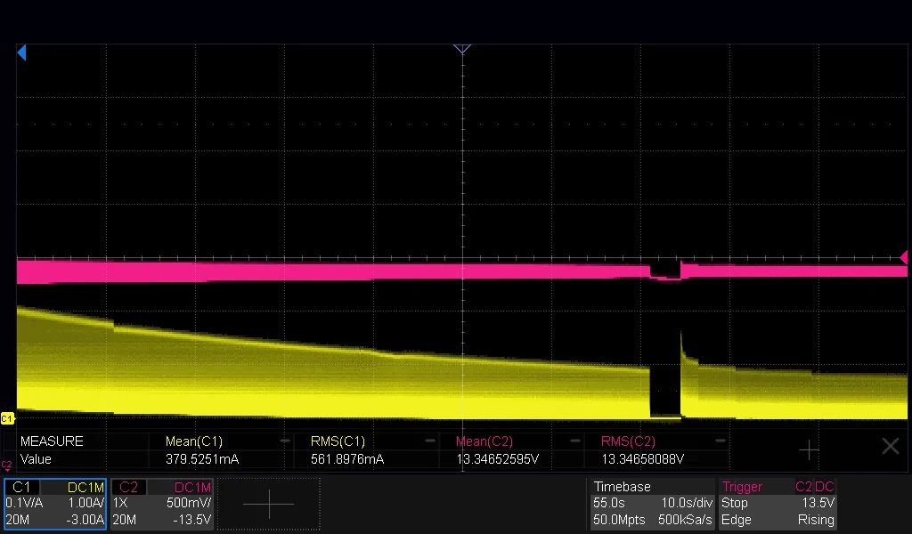Click the trigger level 13.5V value

coord(818,503)
